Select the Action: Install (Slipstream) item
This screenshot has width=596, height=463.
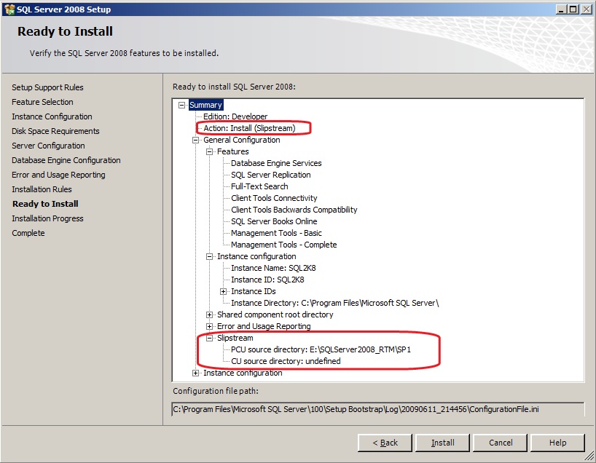point(249,128)
